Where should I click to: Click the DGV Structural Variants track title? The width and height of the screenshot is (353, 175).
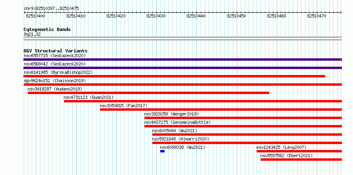point(56,51)
